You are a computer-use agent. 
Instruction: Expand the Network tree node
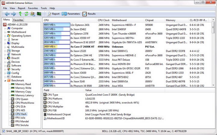point(5,54)
